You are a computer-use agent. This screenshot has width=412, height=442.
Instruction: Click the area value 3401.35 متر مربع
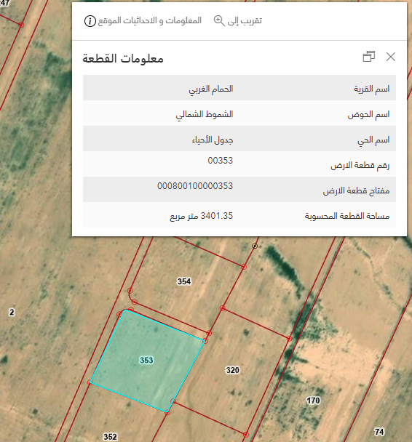click(x=202, y=216)
